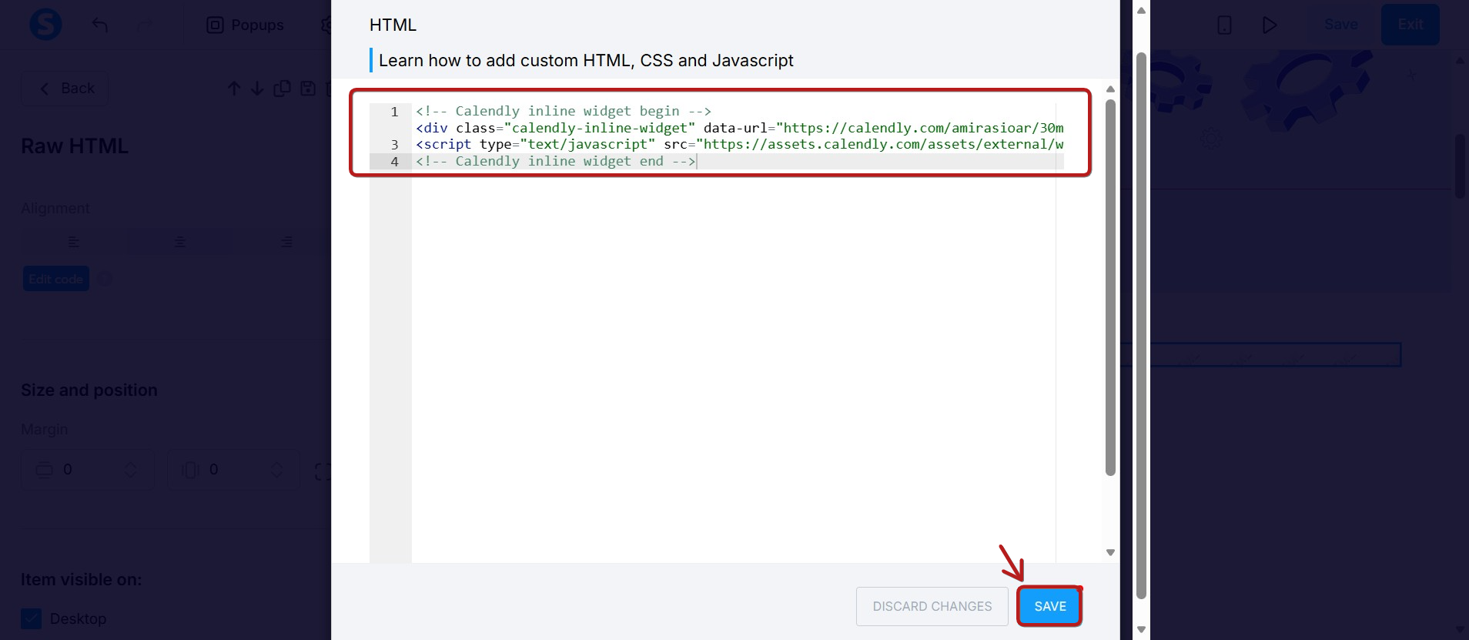This screenshot has height=640, width=1469.
Task: Click DISCARD CHANGES button
Action: click(x=932, y=606)
